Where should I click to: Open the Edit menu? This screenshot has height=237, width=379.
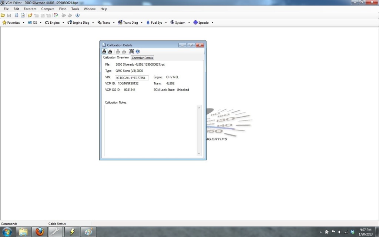pyautogui.click(x=16, y=9)
